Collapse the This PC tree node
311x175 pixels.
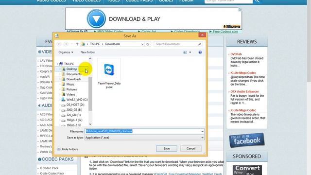coord(58,64)
